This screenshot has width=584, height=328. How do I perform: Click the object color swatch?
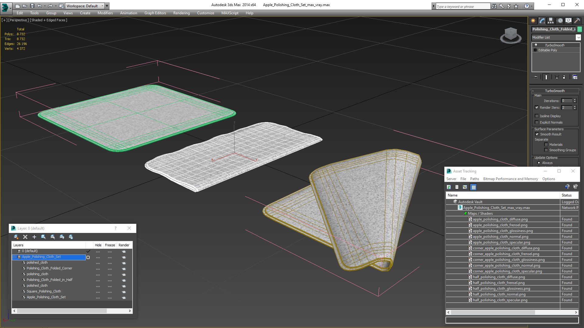[579, 29]
